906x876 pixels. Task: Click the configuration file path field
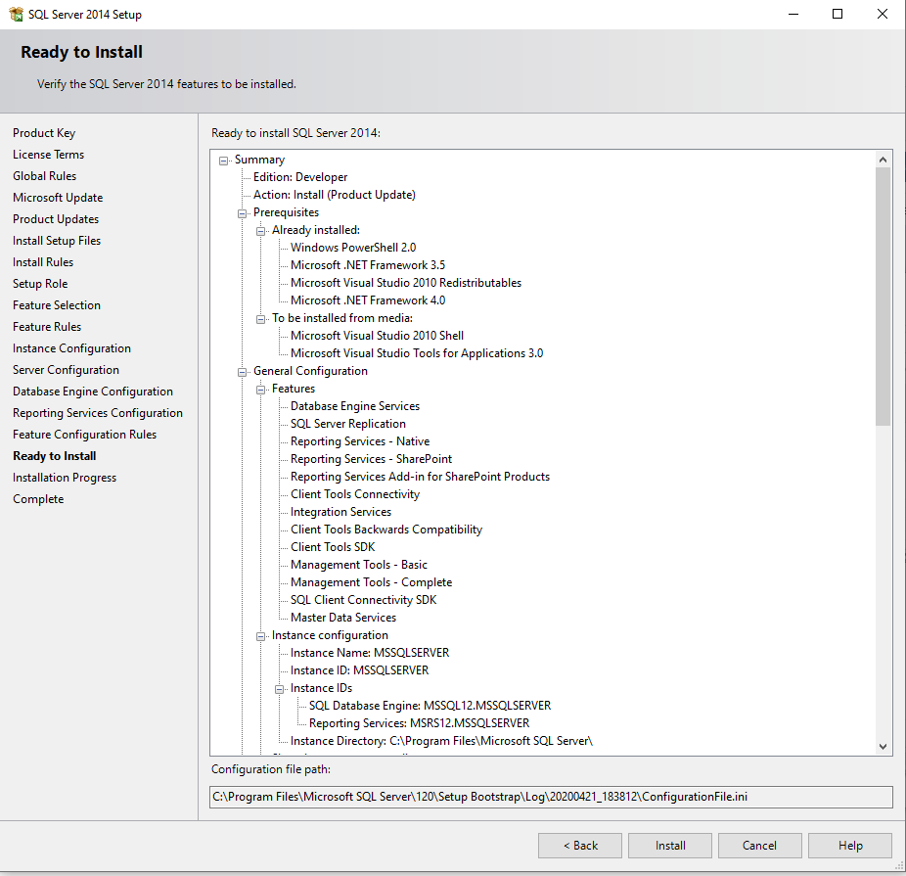pyautogui.click(x=551, y=797)
